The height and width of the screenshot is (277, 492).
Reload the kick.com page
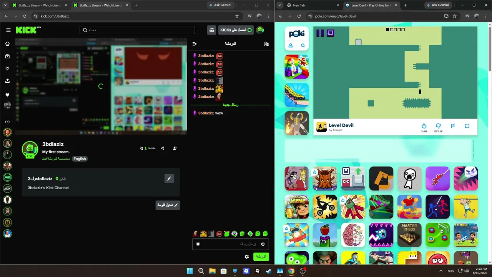[25, 16]
